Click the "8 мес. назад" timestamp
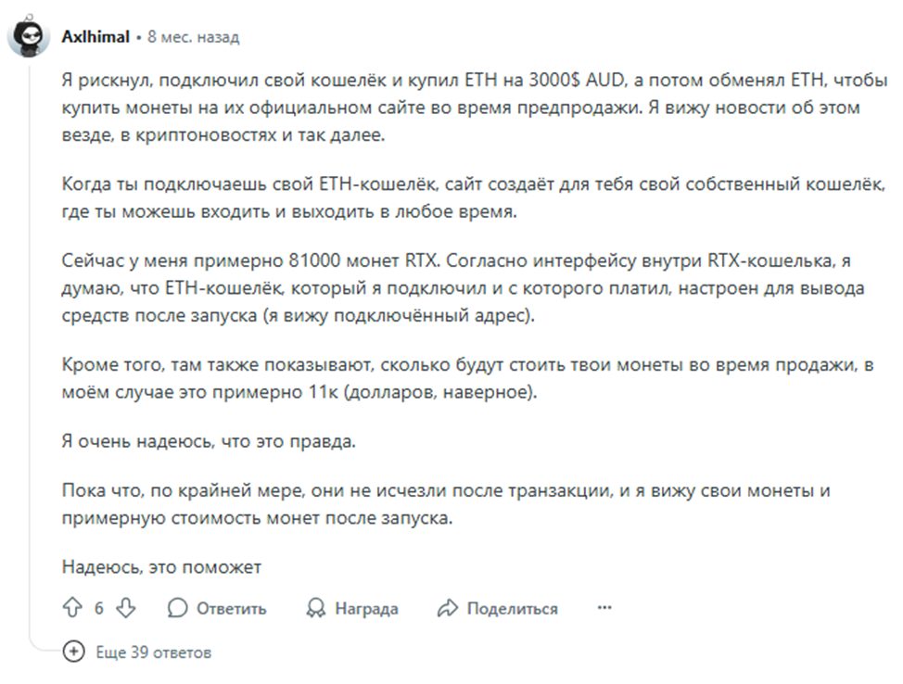Viewport: 903px width, 684px height. (194, 37)
